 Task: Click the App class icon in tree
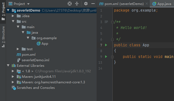pos(39,44)
